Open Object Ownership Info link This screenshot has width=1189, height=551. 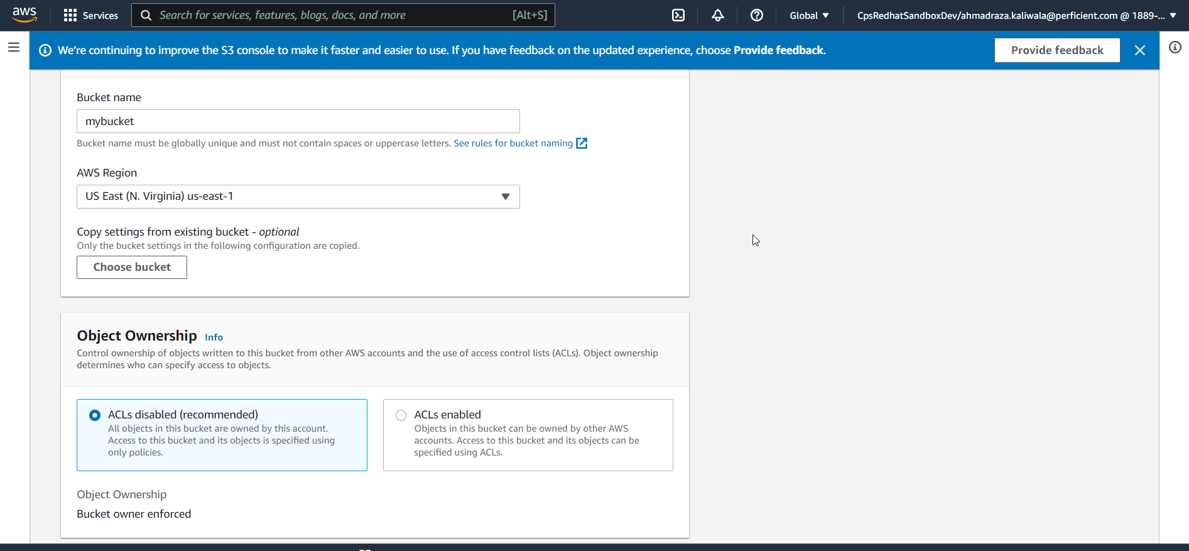(x=214, y=337)
